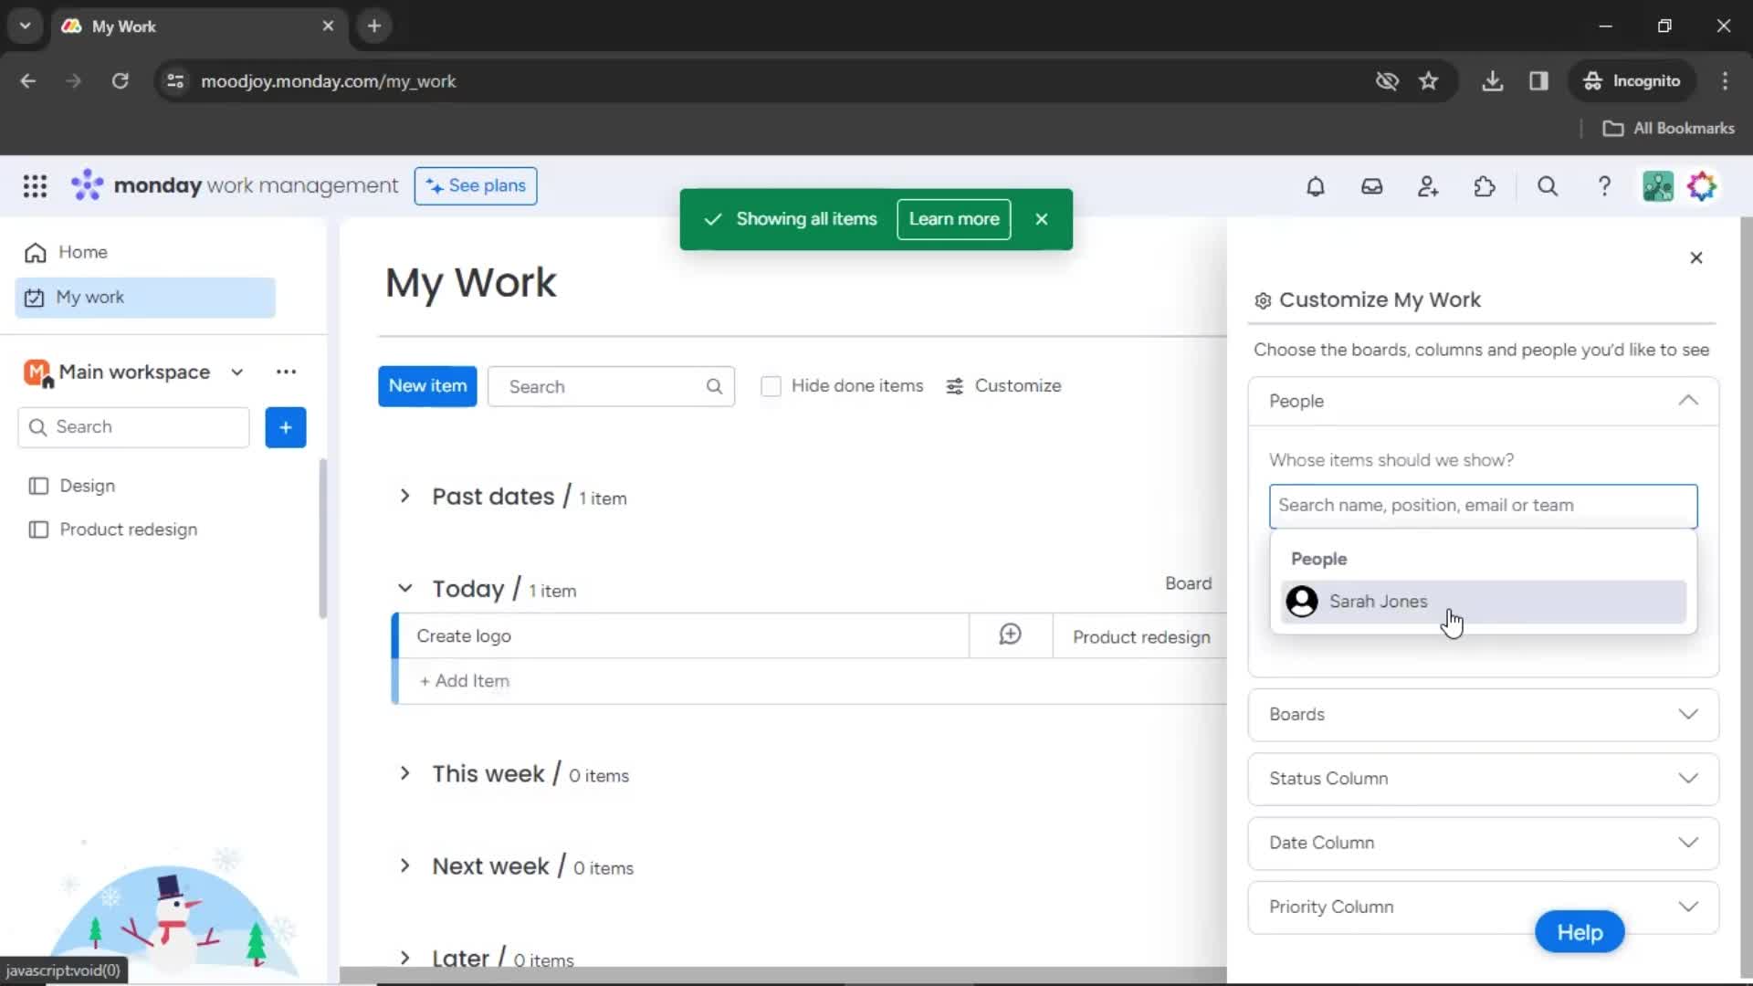Viewport: 1753px width, 986px height.
Task: Click the monday work management logo
Action: pyautogui.click(x=235, y=185)
